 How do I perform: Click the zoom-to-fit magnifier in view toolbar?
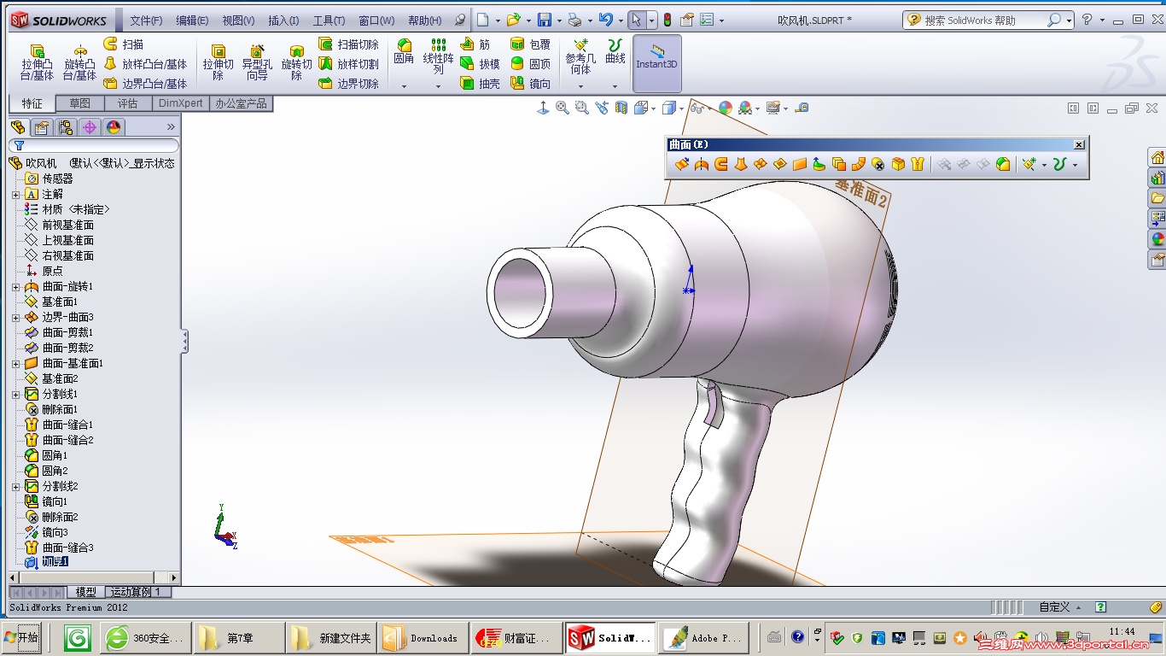click(562, 108)
